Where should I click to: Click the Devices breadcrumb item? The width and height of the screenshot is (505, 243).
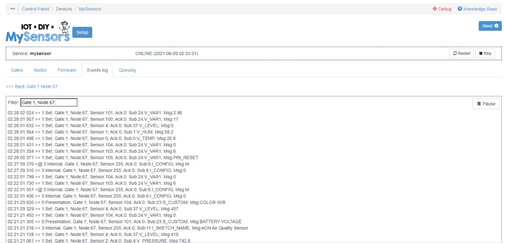click(64, 9)
